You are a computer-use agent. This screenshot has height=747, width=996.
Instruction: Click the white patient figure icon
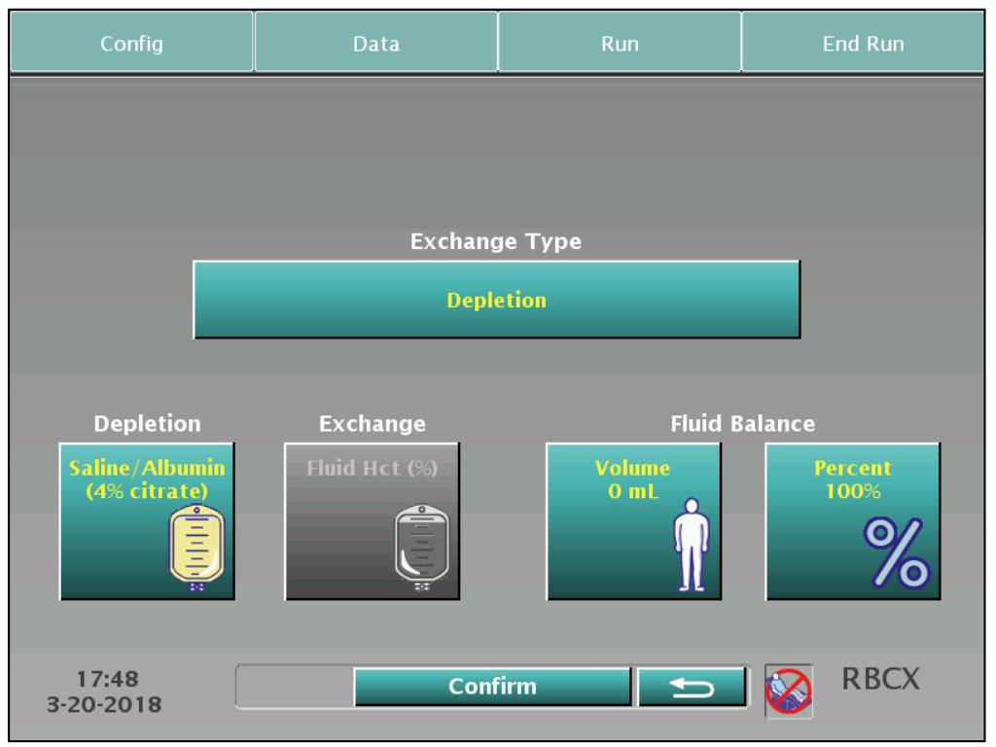pyautogui.click(x=692, y=545)
